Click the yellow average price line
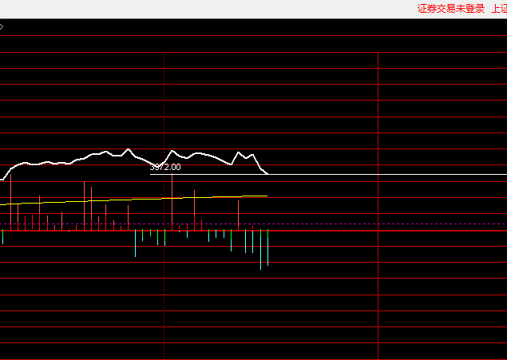This screenshot has height=360, width=507. [x=133, y=200]
